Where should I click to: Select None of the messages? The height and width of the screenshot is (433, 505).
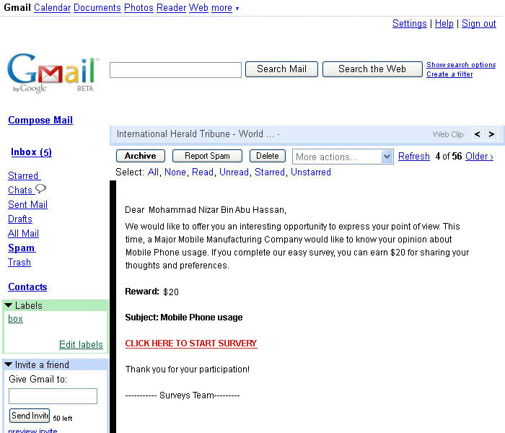pyautogui.click(x=175, y=172)
